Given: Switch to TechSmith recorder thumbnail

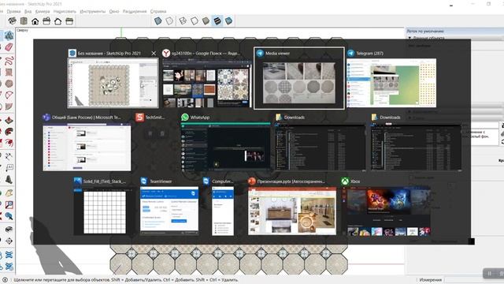Looking at the screenshot, I should 156,133.
